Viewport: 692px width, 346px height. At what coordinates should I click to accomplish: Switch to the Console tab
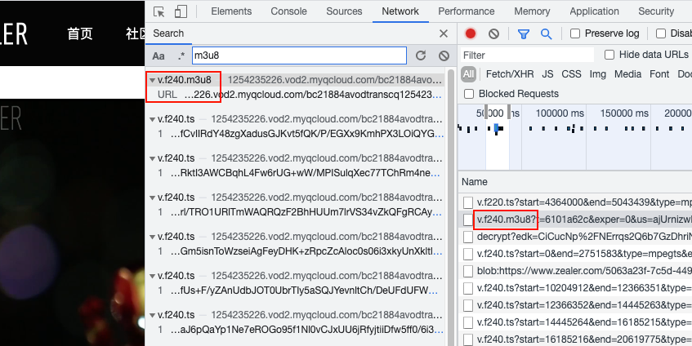click(288, 11)
